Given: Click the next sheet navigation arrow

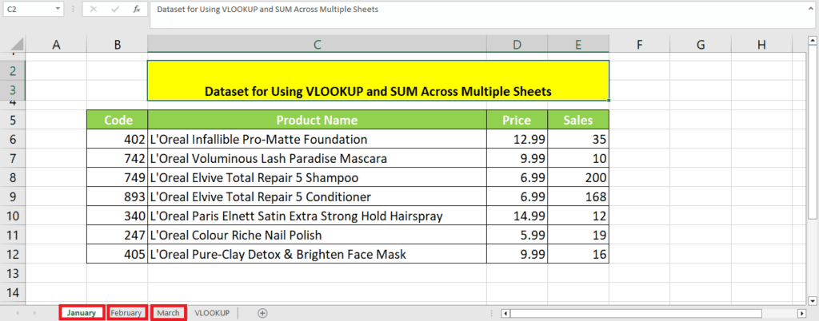Looking at the screenshot, I should click(35, 313).
